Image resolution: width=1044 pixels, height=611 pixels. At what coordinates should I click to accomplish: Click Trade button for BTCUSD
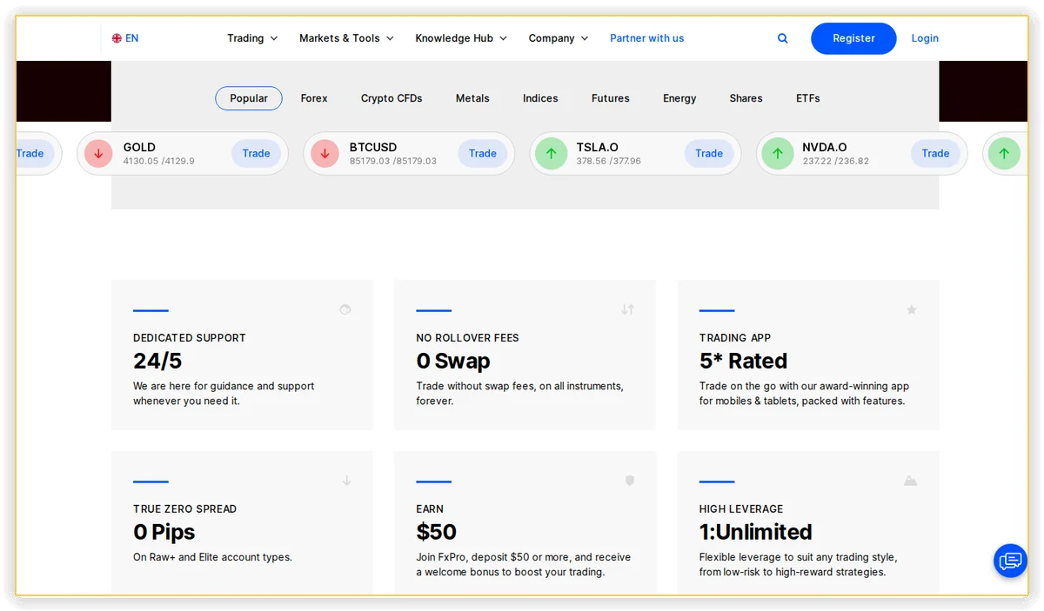pyautogui.click(x=483, y=154)
